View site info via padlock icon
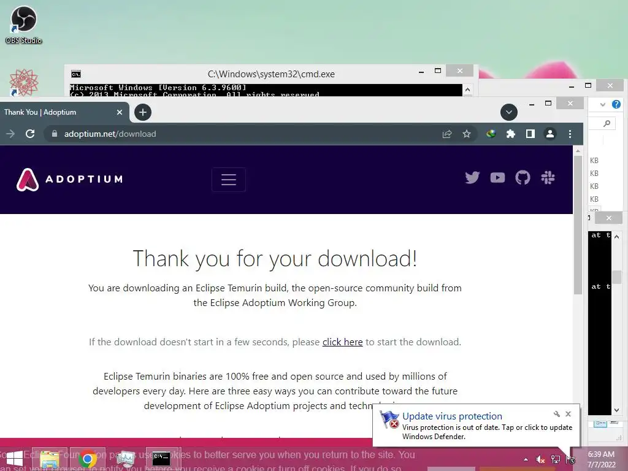Screen dimensions: 628x471 55,134
